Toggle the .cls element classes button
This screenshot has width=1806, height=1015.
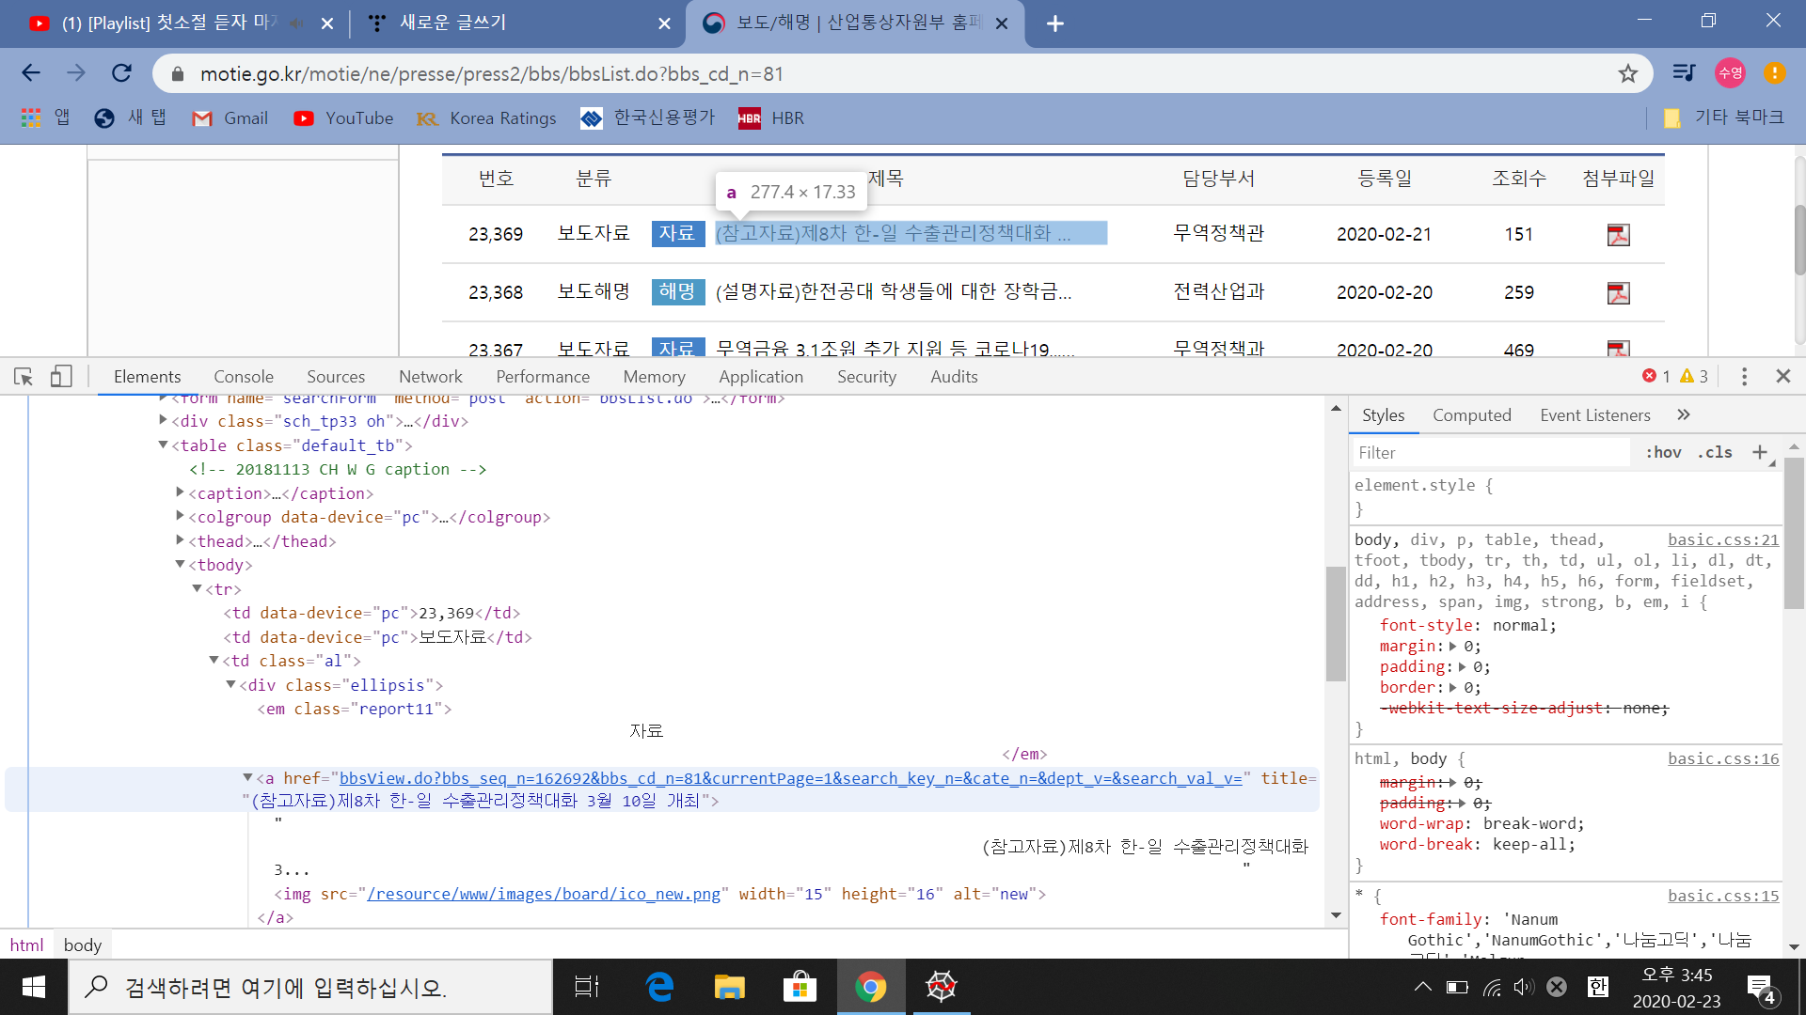coord(1715,452)
